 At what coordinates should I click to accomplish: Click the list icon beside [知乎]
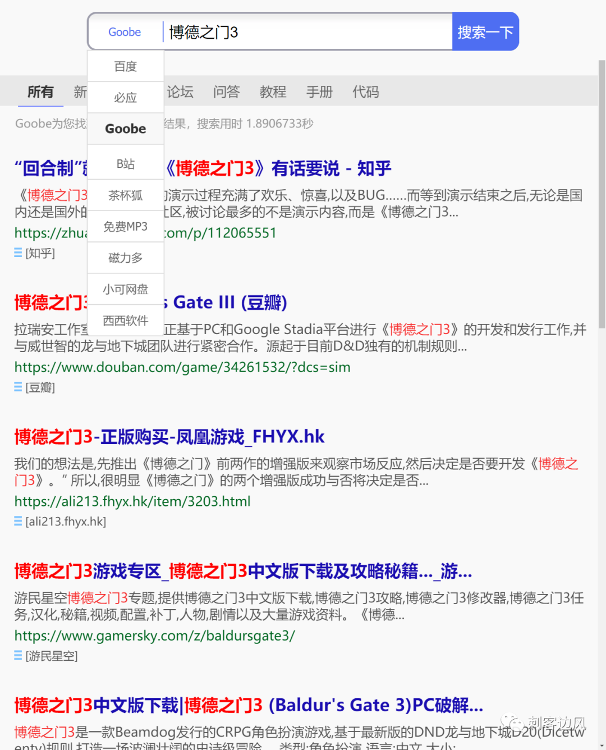(x=18, y=253)
